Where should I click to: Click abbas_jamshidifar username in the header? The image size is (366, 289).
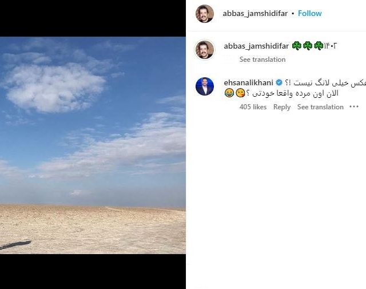255,14
